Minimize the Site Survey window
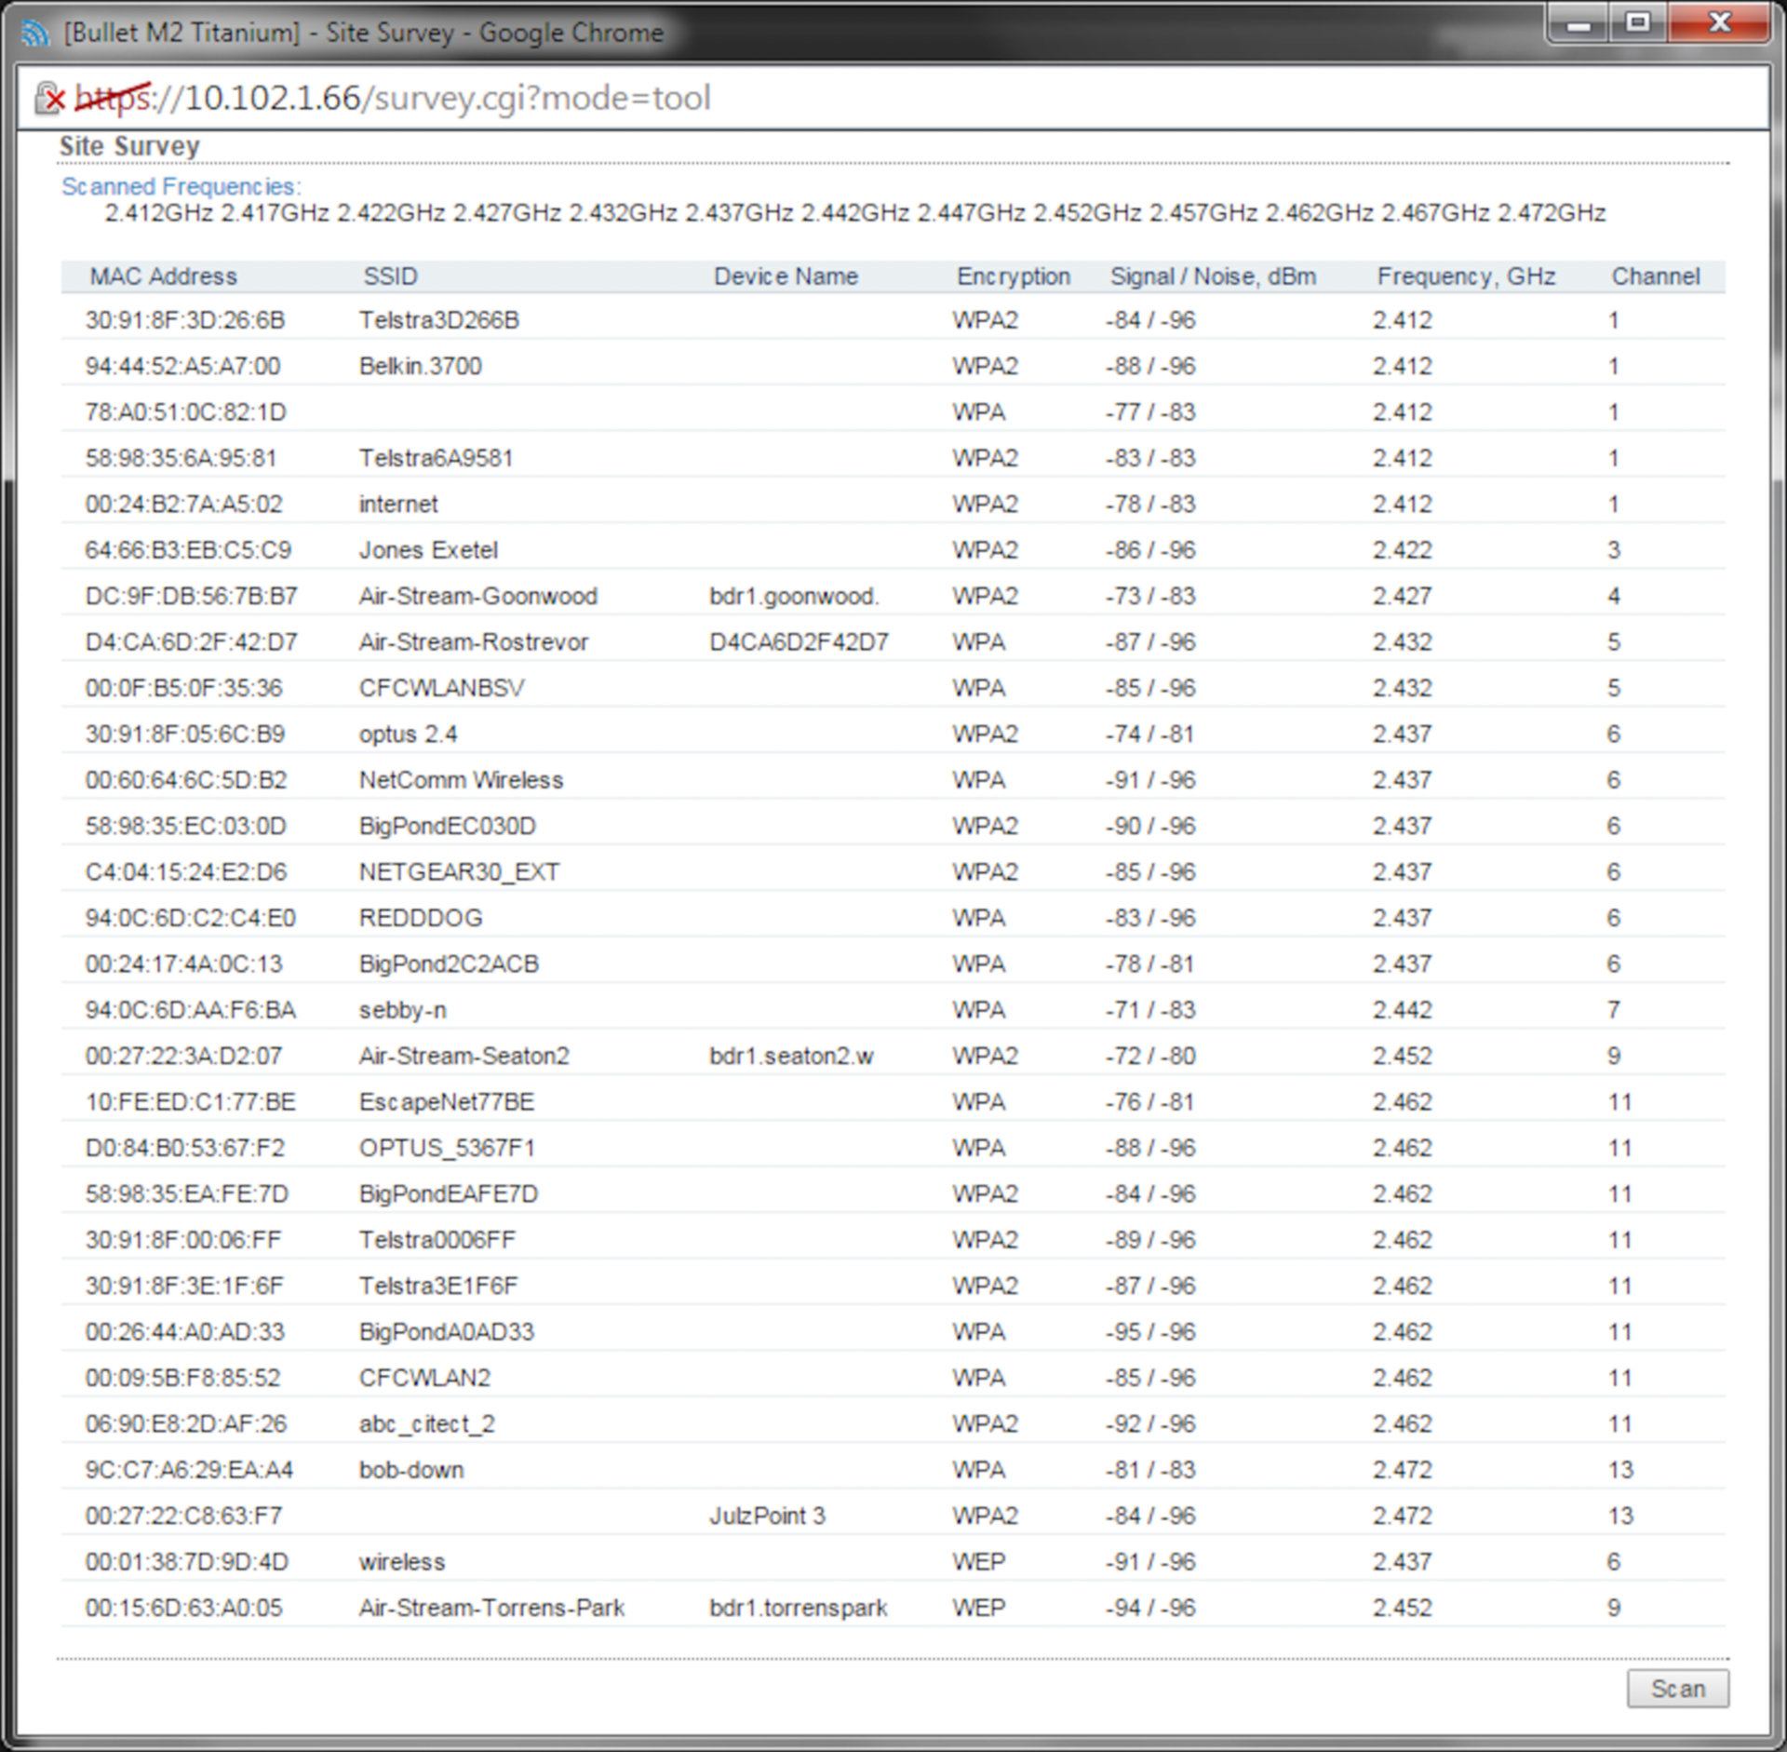Screen dimensions: 1787x1752 [1579, 22]
